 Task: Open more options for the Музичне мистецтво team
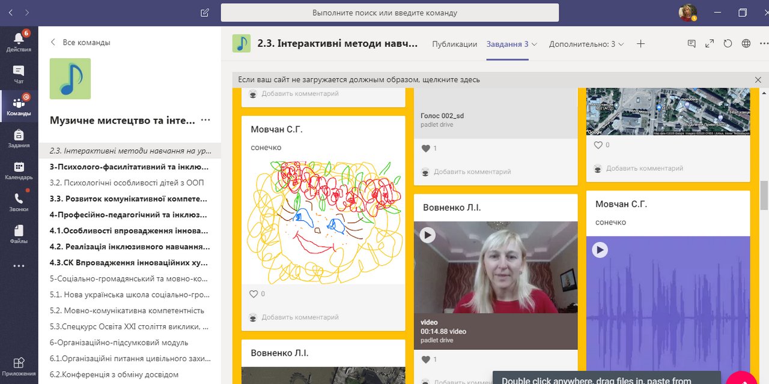[x=205, y=120]
